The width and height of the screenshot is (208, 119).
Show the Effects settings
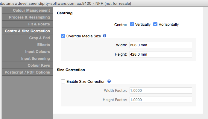28,45
